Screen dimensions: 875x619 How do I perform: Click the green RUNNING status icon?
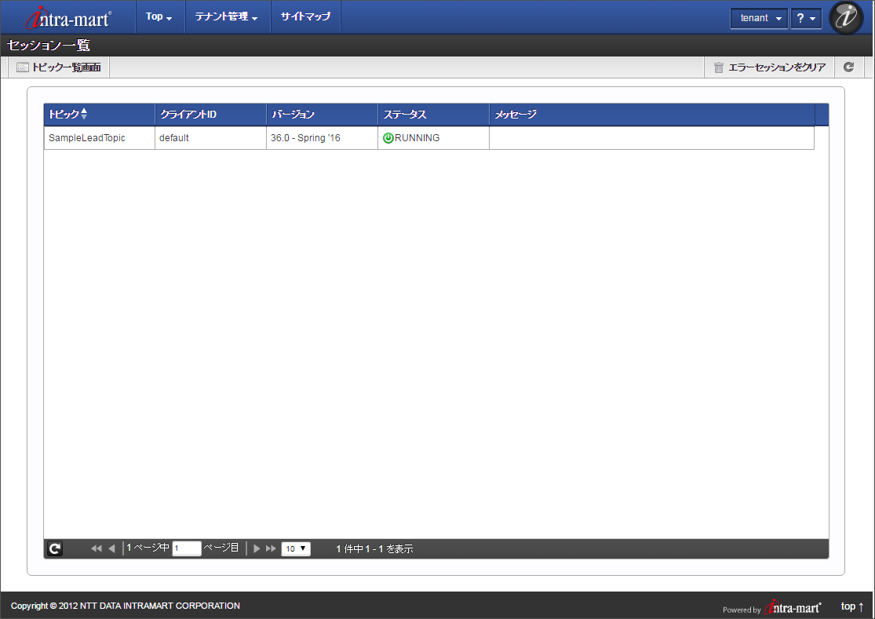pos(388,138)
